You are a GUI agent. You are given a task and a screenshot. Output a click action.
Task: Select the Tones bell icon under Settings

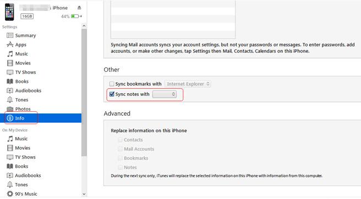[10, 100]
